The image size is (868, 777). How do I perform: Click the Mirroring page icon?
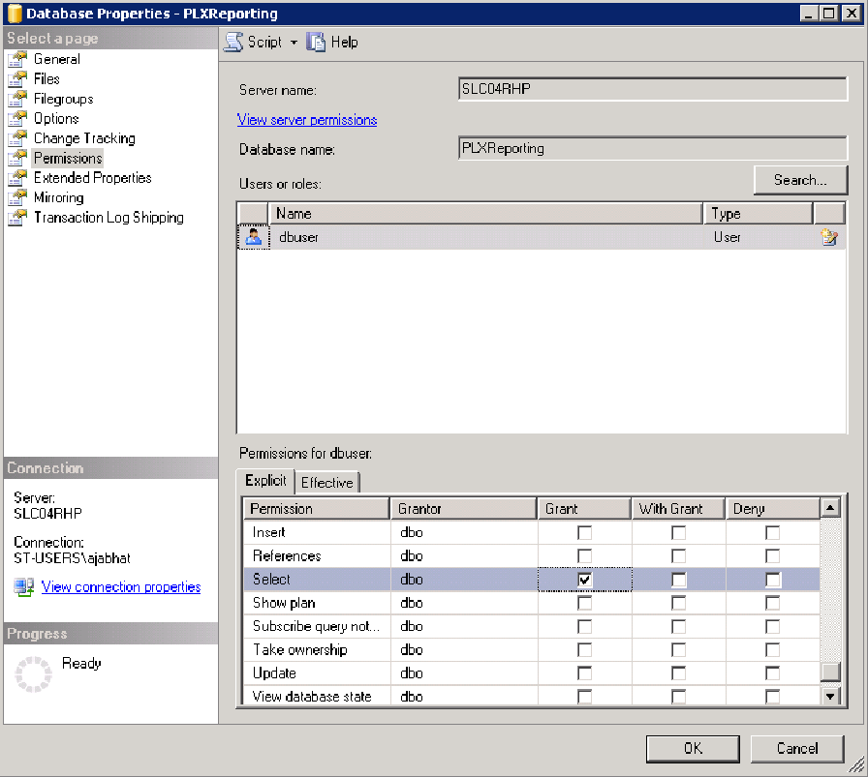point(17,197)
